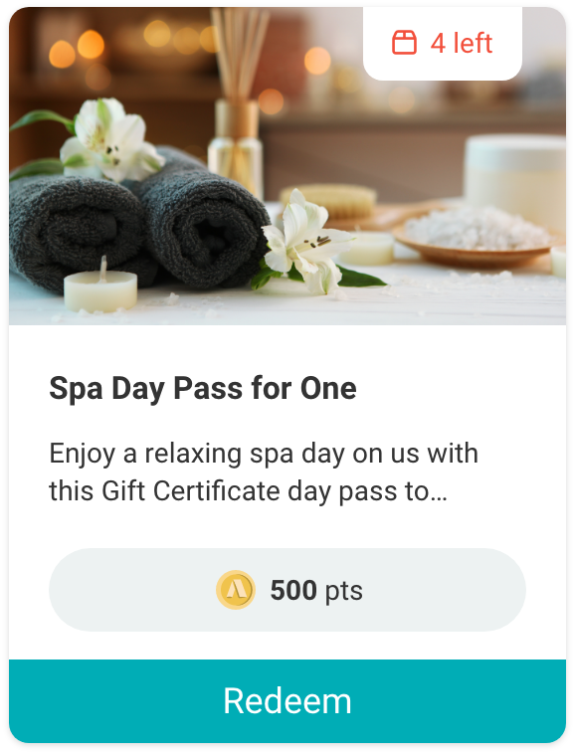
Task: Open the Spa Day Pass for One title
Action: pyautogui.click(x=203, y=389)
